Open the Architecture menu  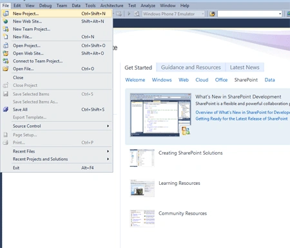point(111,6)
